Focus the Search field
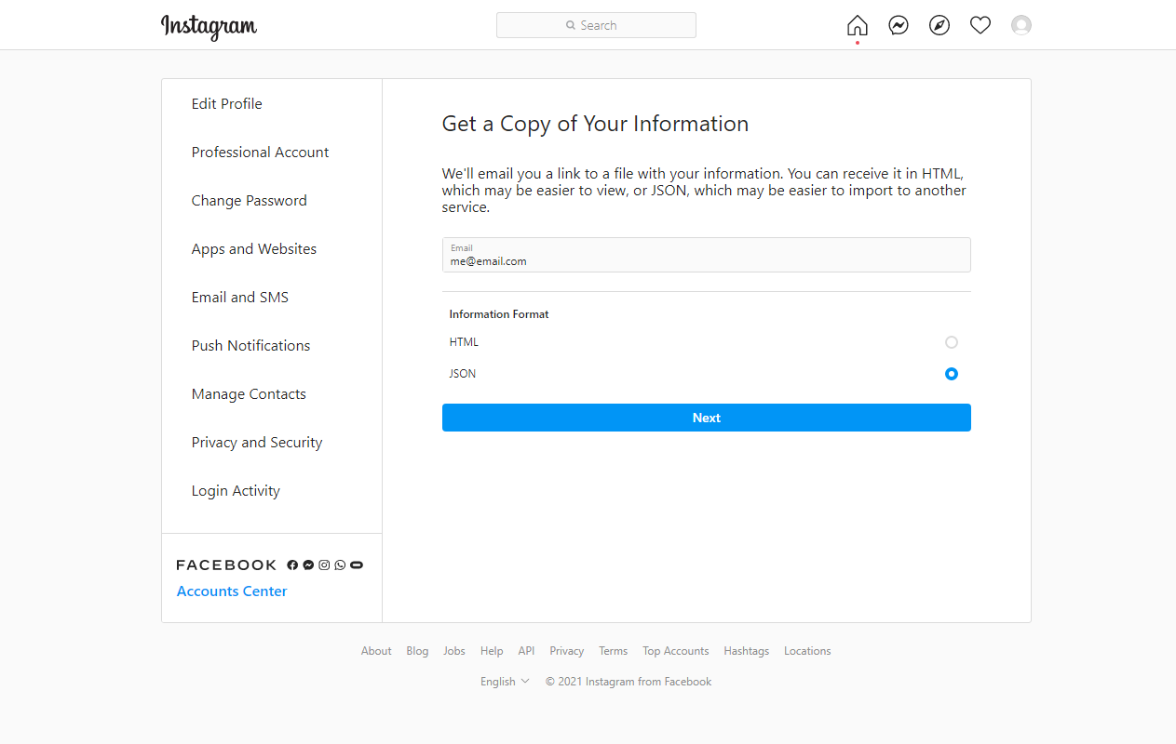Viewport: 1176px width, 744px height. click(x=596, y=25)
